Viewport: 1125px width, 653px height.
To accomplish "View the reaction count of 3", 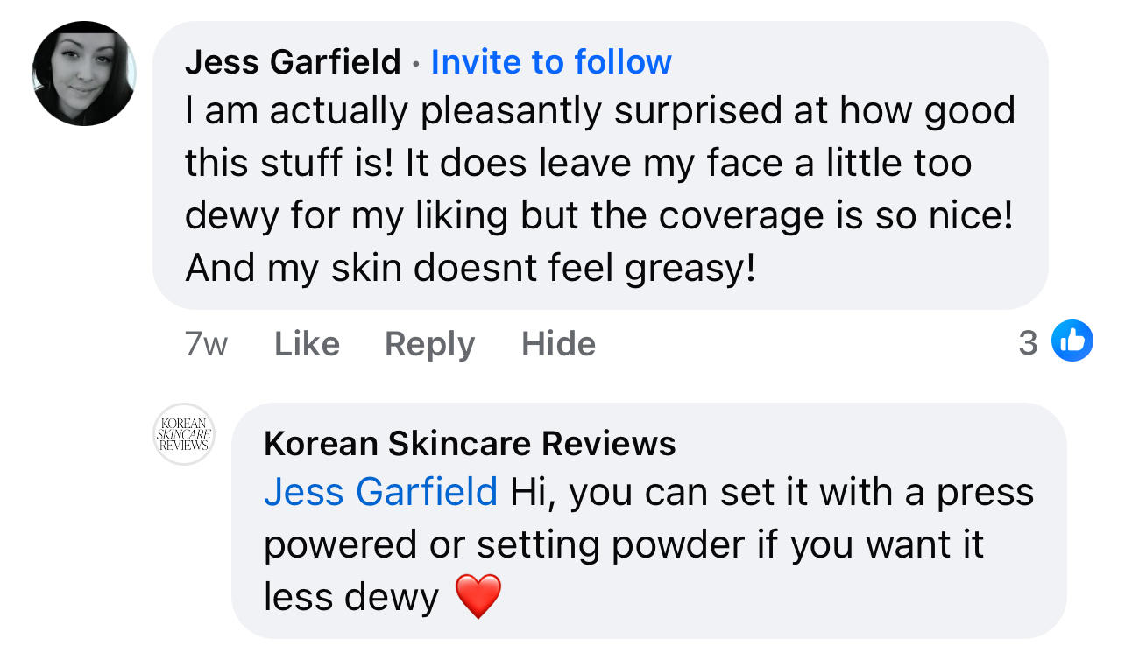I will (1028, 342).
